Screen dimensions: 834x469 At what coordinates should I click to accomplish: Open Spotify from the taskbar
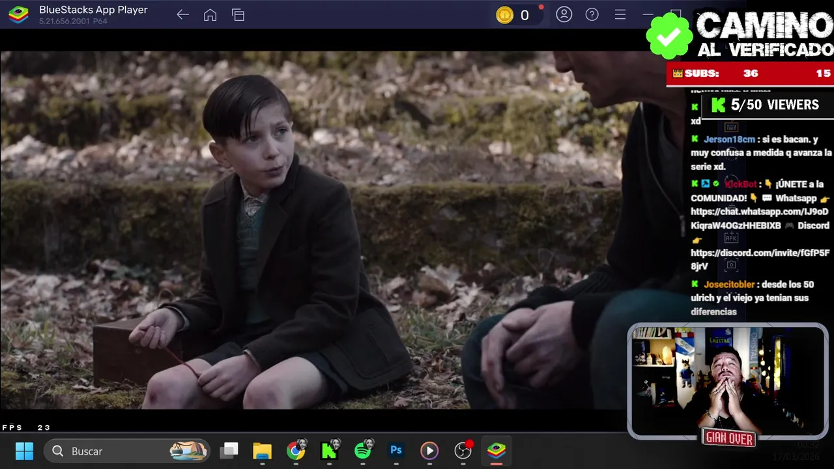[x=363, y=451]
